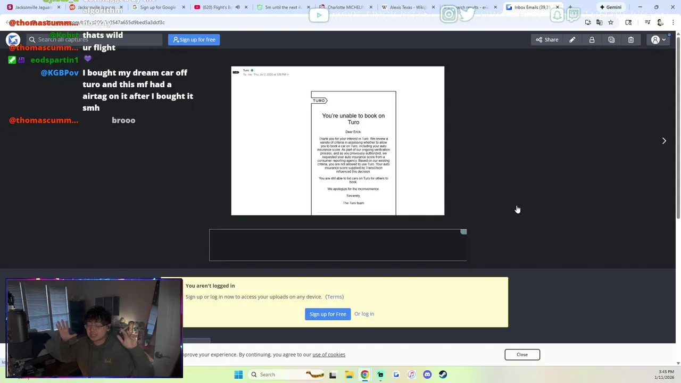
Task: Switch to Charlotte MICHELIN tab
Action: click(343, 7)
